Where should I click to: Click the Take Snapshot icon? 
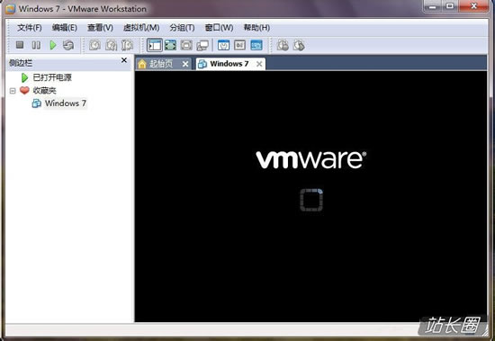(x=94, y=45)
